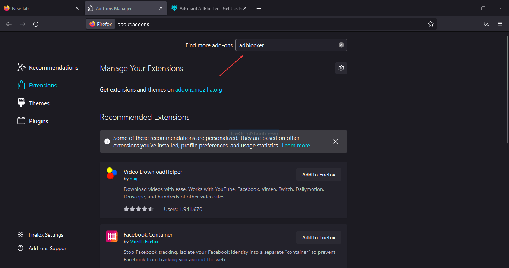The image size is (509, 268).
Task: Click the Recommended Extensions heading
Action: 145,117
